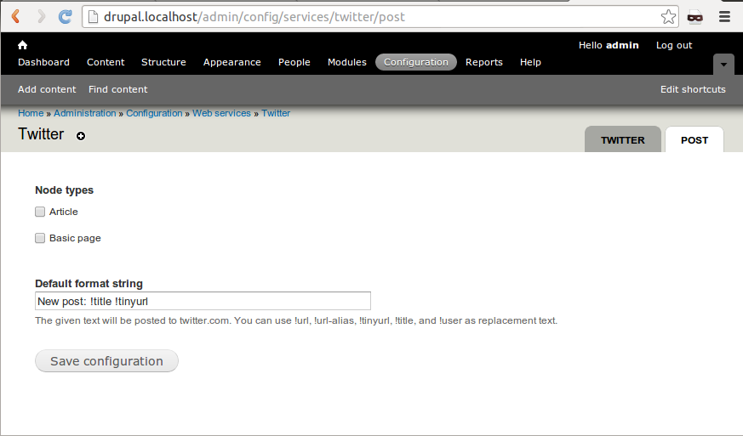
Task: Bookmark this page with the star icon
Action: pos(668,16)
